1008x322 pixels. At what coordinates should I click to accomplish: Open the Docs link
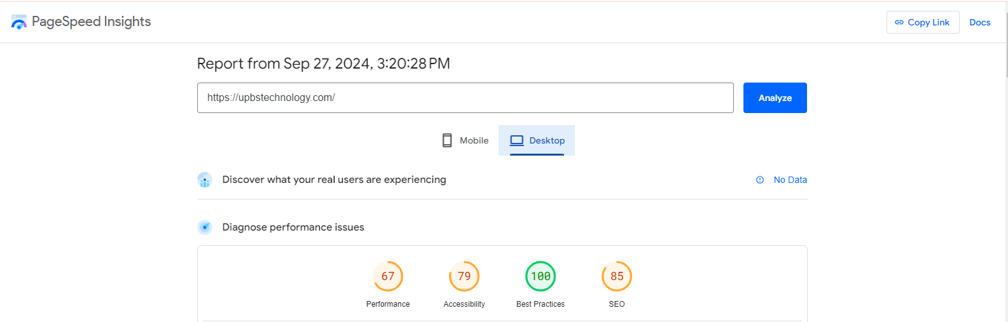point(979,22)
